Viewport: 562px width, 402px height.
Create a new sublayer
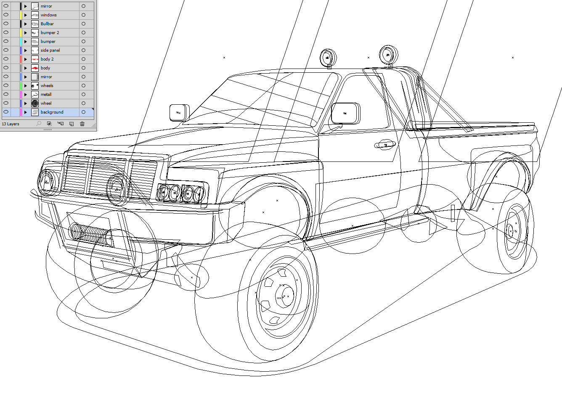tap(60, 124)
